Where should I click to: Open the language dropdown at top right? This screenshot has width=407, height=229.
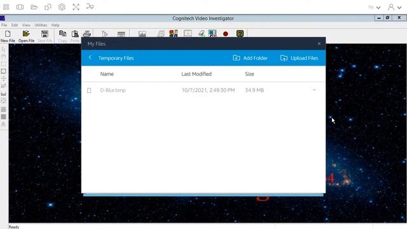click(x=375, y=7)
